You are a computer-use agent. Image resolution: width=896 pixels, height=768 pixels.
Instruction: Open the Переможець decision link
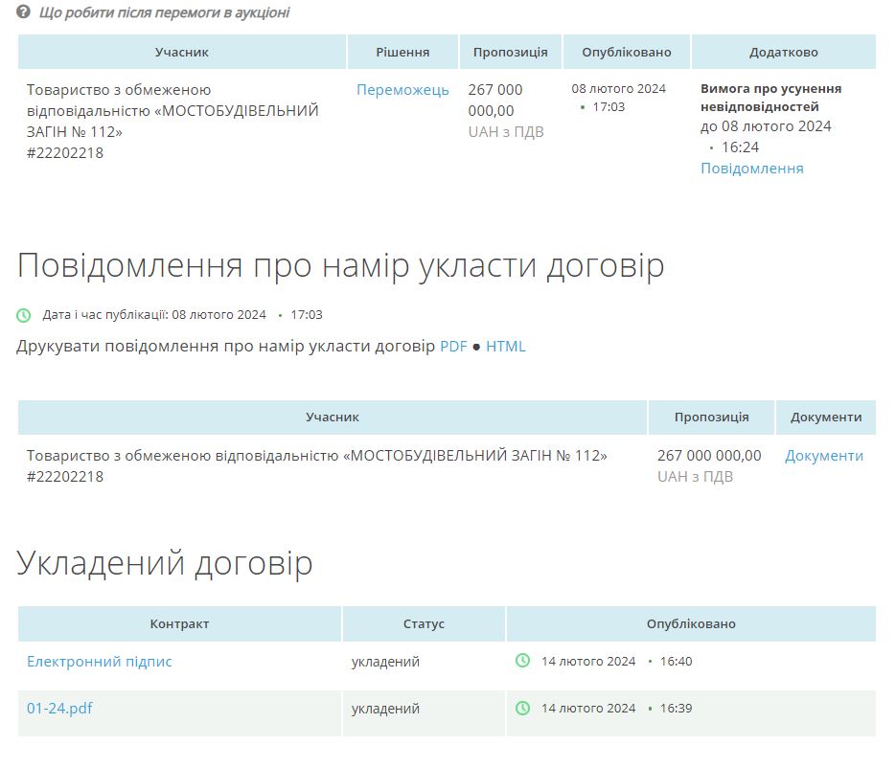click(x=402, y=90)
